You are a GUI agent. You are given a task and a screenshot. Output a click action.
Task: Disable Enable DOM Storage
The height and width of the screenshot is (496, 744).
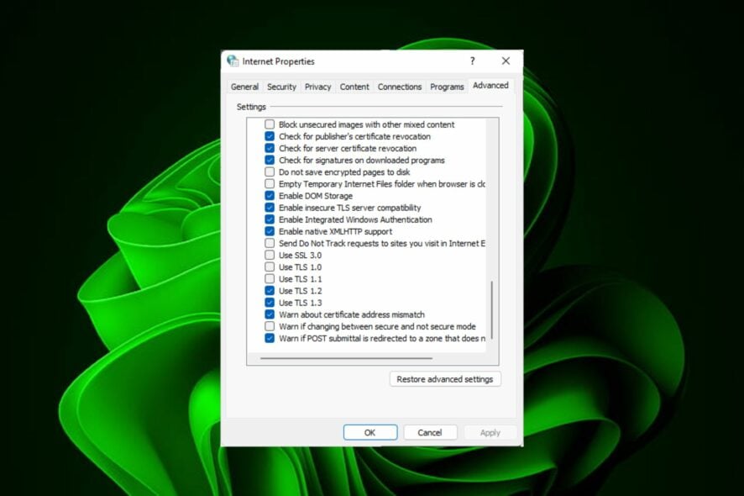pos(270,195)
